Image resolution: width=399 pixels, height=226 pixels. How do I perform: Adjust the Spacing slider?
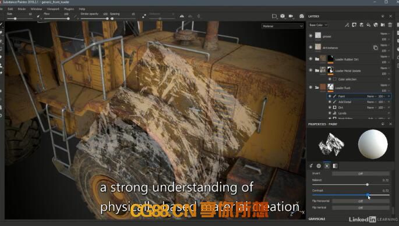[x=123, y=19]
